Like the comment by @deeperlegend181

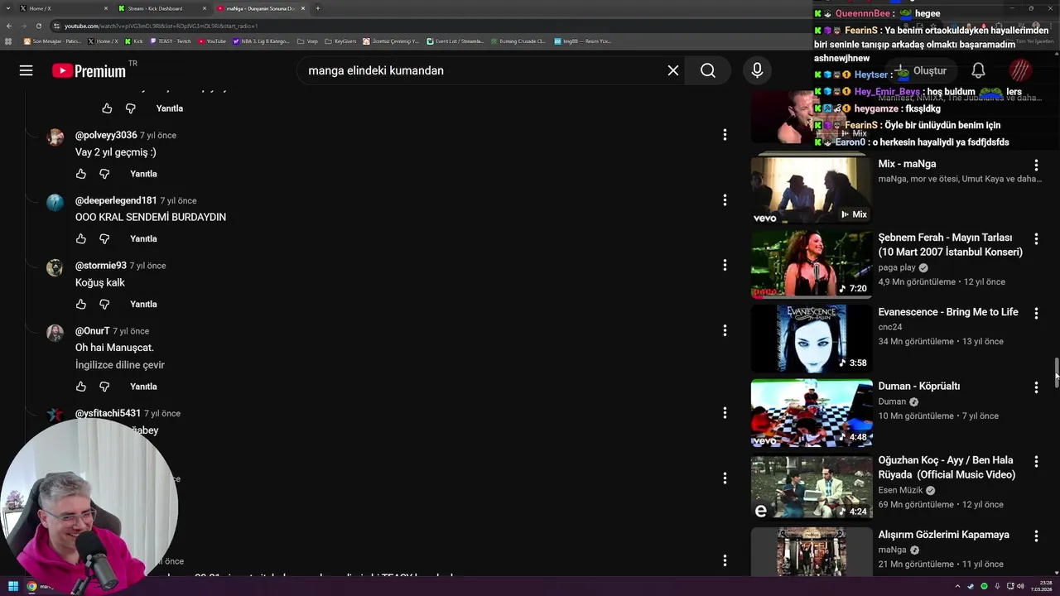(81, 238)
